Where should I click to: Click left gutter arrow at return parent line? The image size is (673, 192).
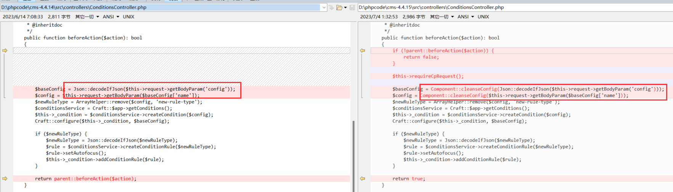[x=5, y=178]
